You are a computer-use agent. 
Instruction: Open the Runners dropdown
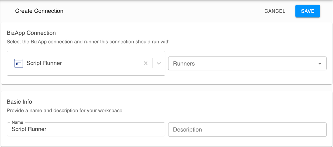[247, 64]
